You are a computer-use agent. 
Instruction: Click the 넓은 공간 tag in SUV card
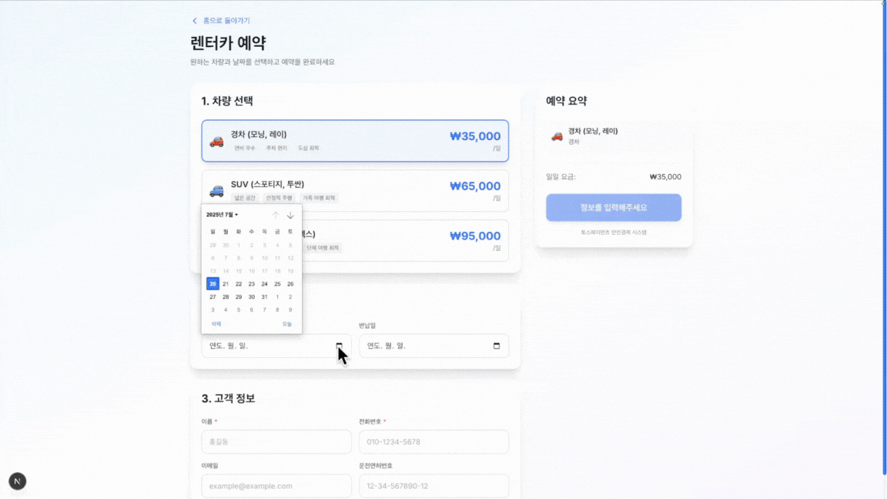coord(245,198)
